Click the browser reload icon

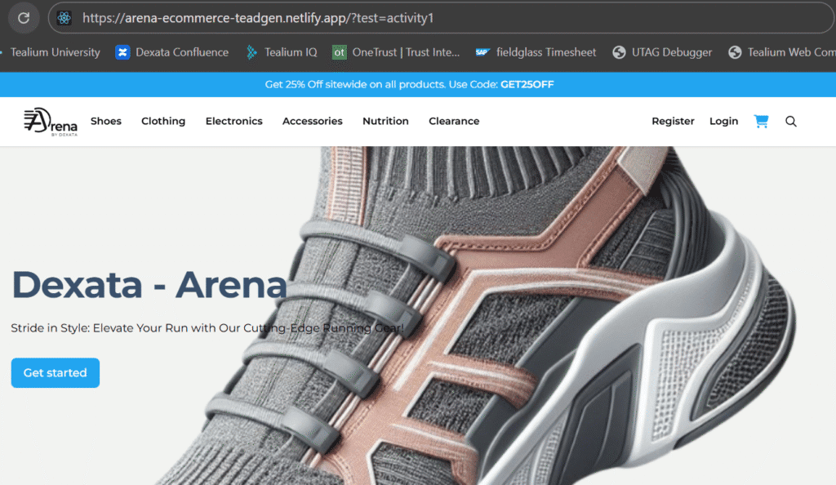[x=24, y=18]
